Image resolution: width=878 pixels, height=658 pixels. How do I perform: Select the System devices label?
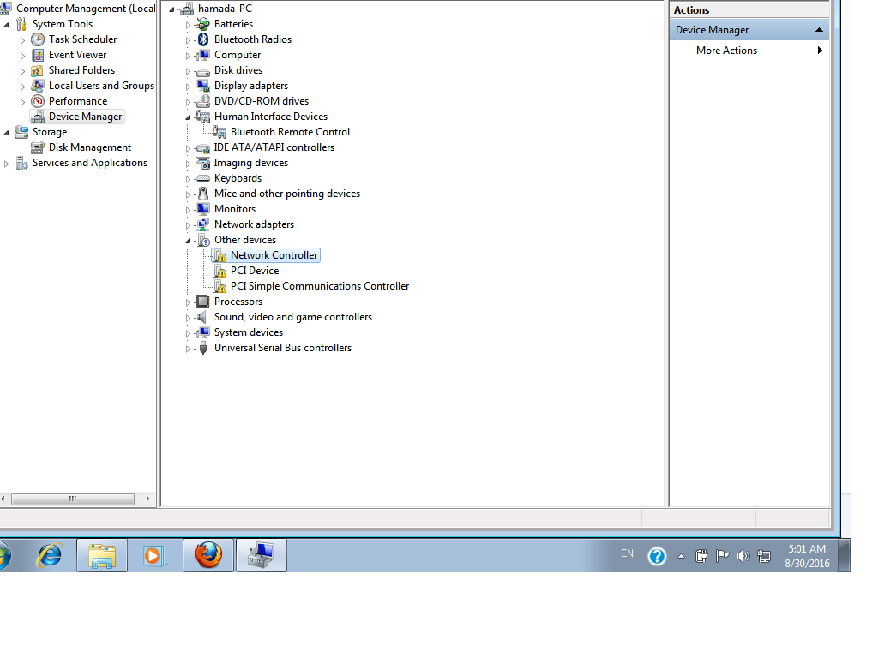pyautogui.click(x=249, y=332)
